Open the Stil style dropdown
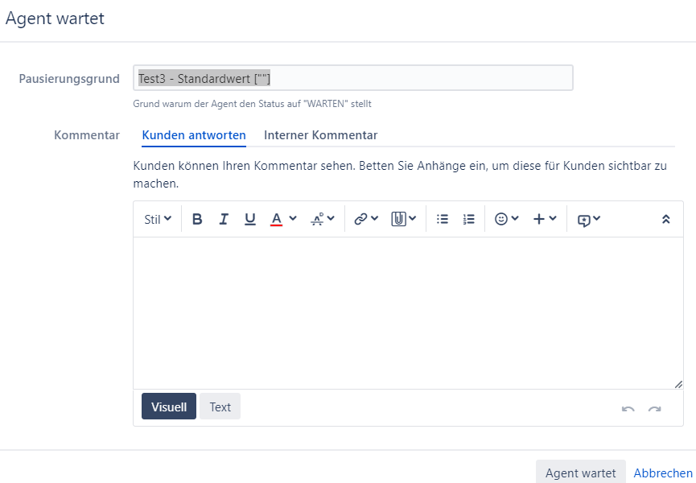Viewport: 696px width, 483px height. pyautogui.click(x=158, y=219)
